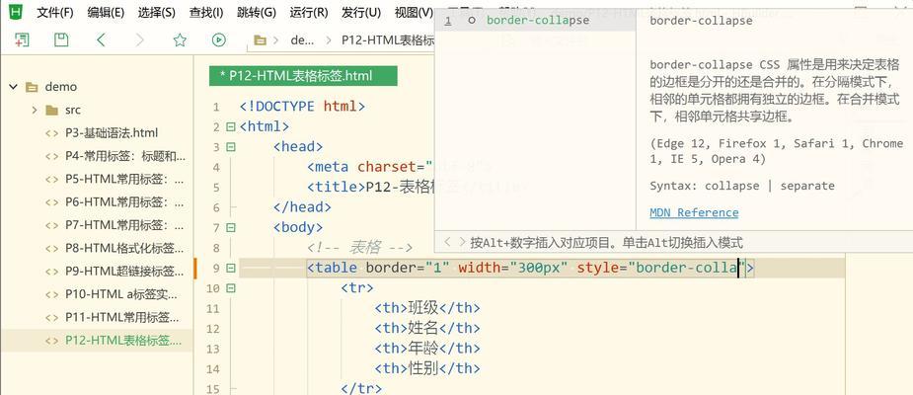Open P9-HTML超链接标签 file in the tree
Screen dimensions: 913x395
tap(125, 272)
